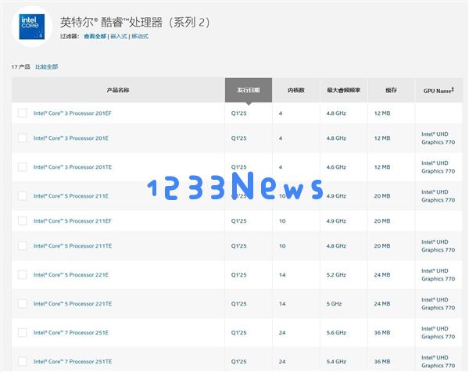Open Intel Core 7 Processor 251TE link
Screen dimensions: 469x372
tap(73, 361)
